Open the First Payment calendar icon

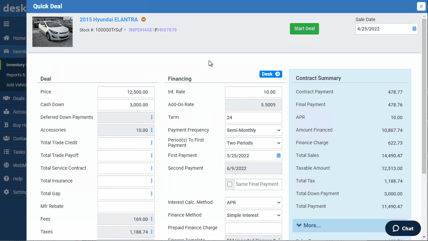coord(279,156)
